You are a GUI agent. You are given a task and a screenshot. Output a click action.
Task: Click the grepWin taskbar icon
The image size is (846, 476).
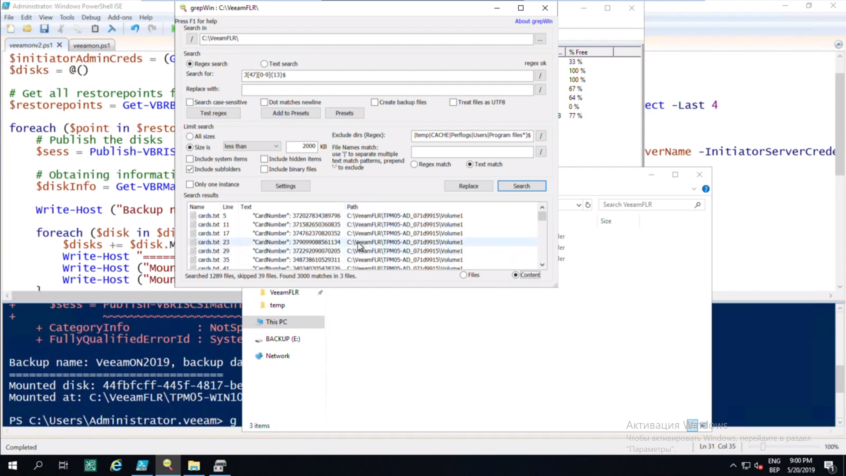pos(168,465)
